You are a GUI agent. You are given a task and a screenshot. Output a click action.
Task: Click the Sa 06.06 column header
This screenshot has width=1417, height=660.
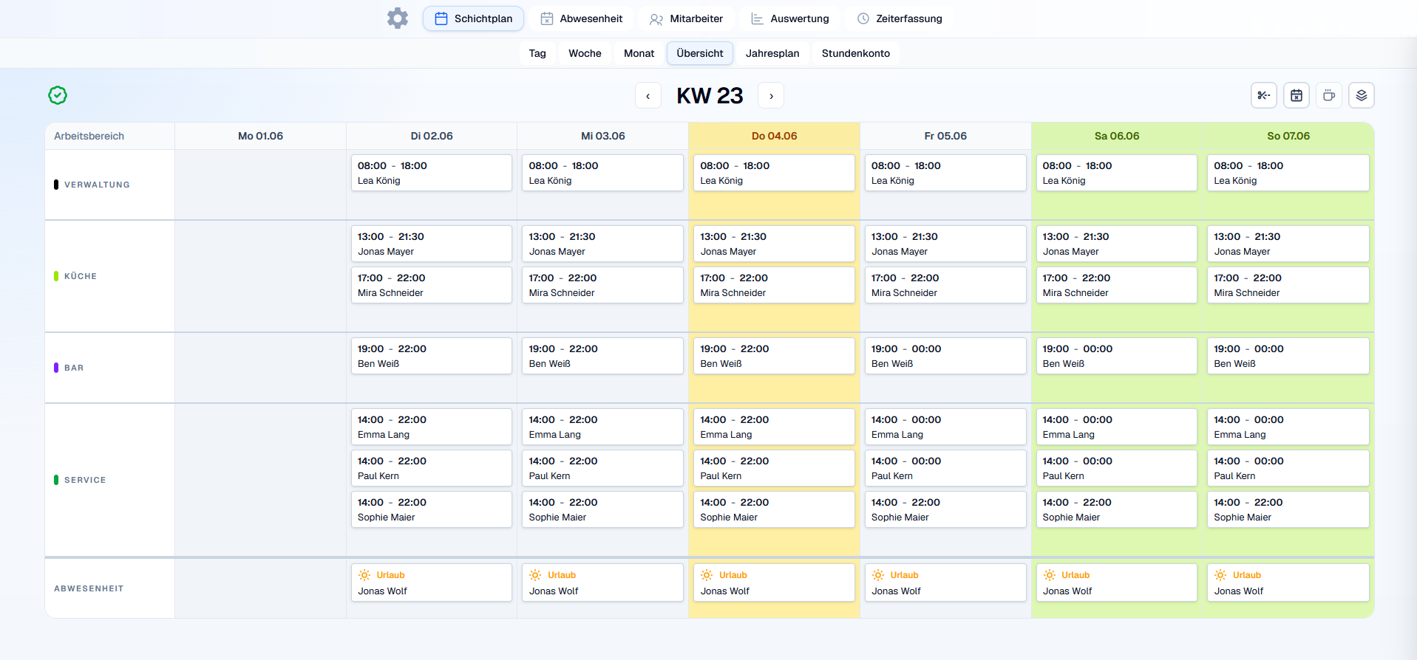[1117, 136]
